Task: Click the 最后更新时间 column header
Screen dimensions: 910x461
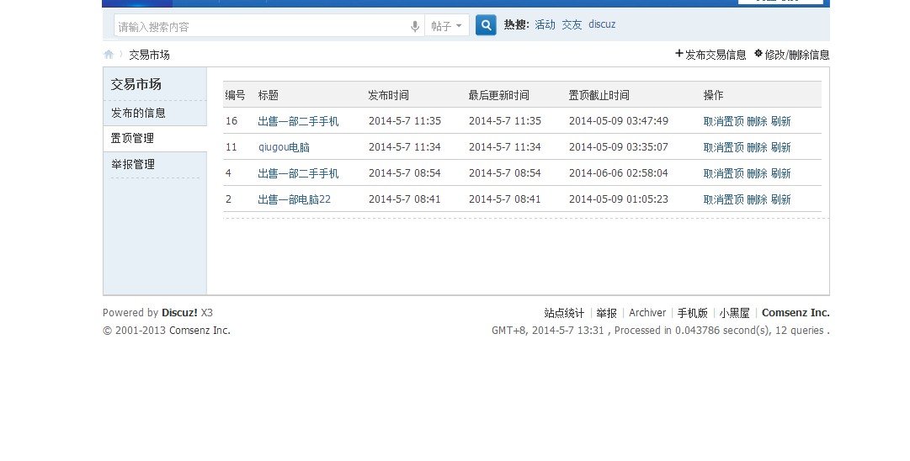Action: coord(498,95)
